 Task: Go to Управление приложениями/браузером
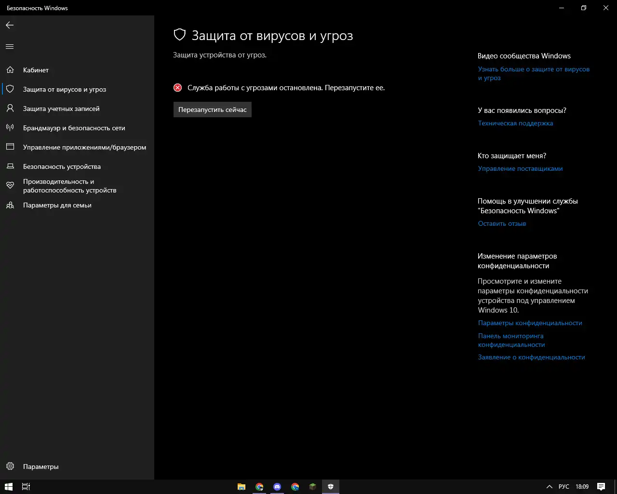(77, 147)
